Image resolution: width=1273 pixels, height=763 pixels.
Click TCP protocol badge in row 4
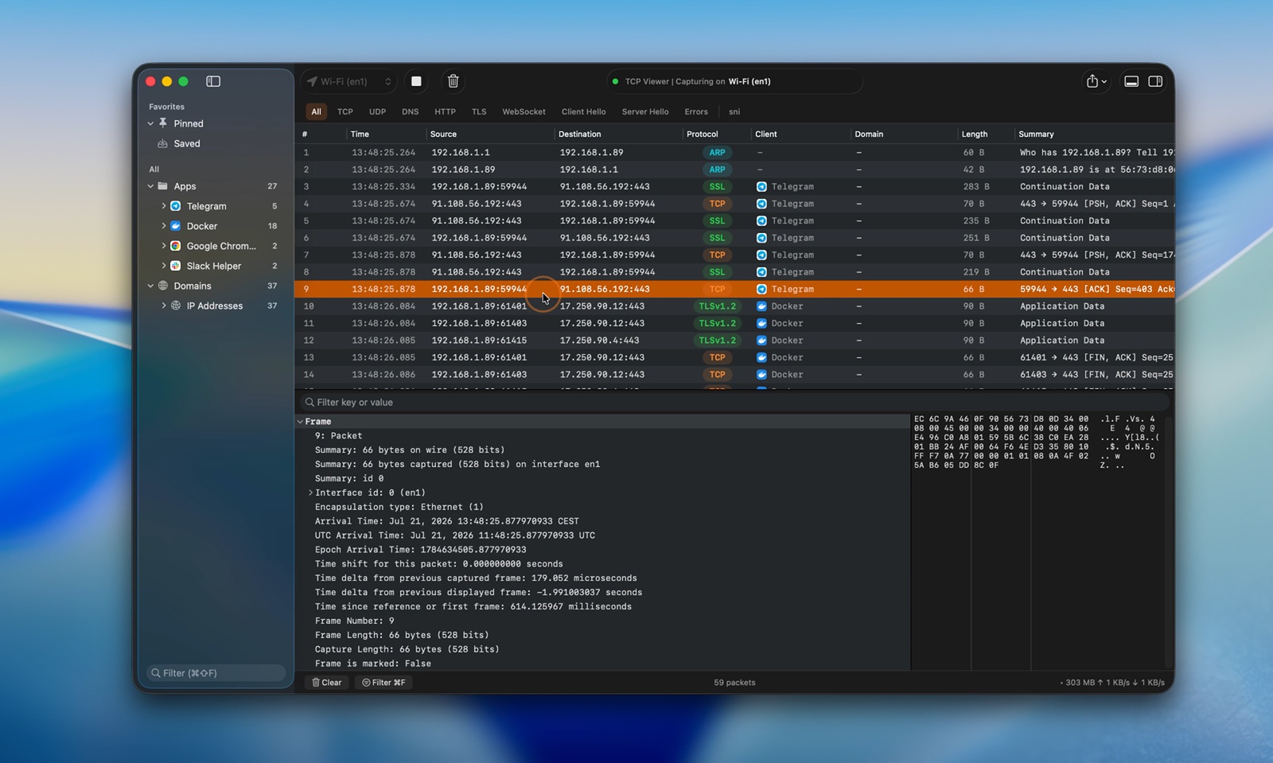click(717, 204)
